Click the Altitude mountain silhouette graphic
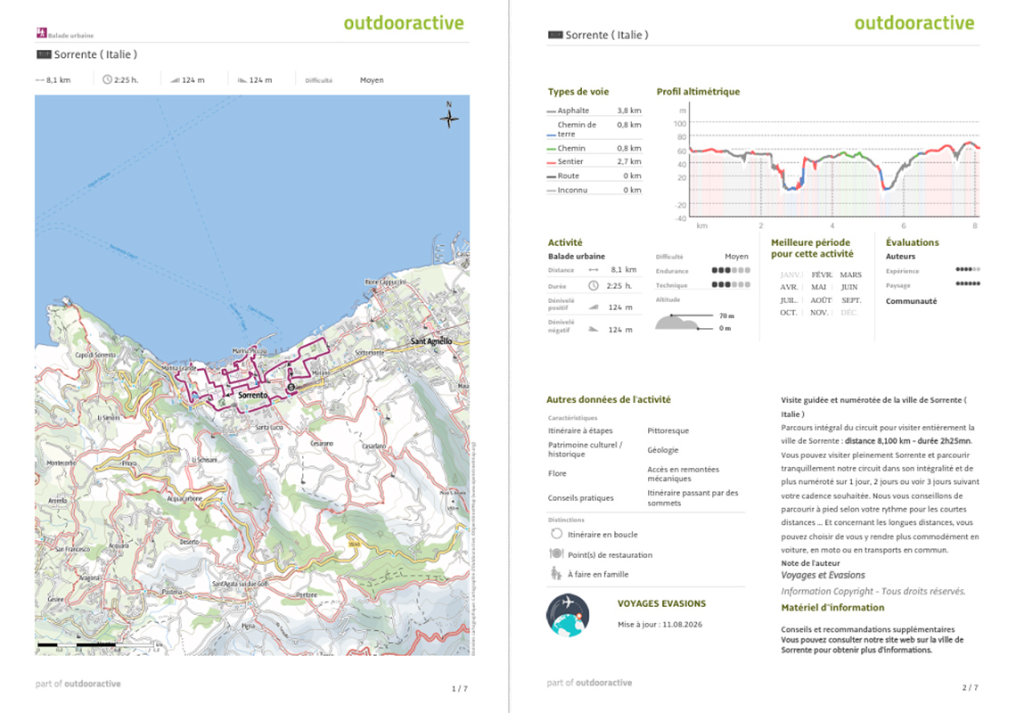The image size is (1016, 713). 676,322
